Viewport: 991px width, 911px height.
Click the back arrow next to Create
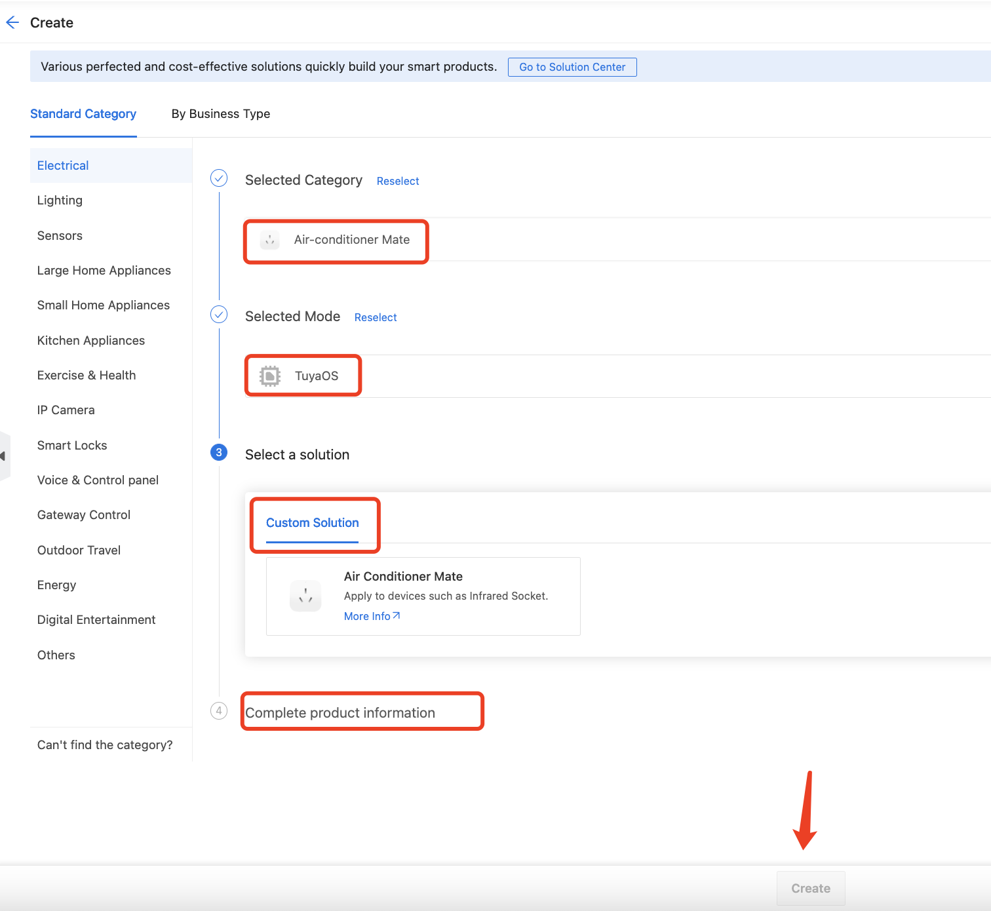pyautogui.click(x=12, y=23)
